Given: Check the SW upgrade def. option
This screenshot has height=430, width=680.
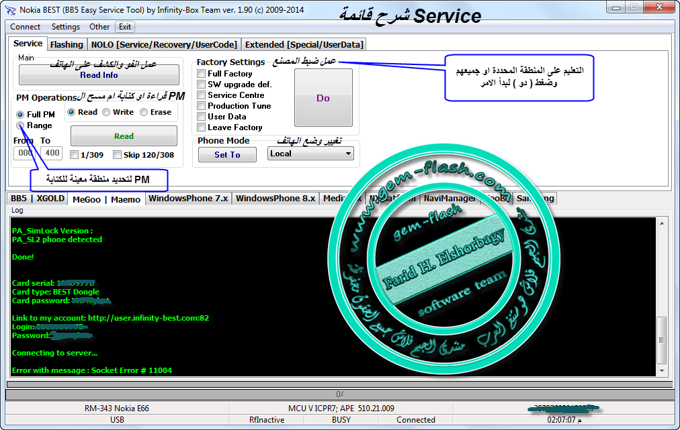Looking at the screenshot, I should tap(201, 85).
